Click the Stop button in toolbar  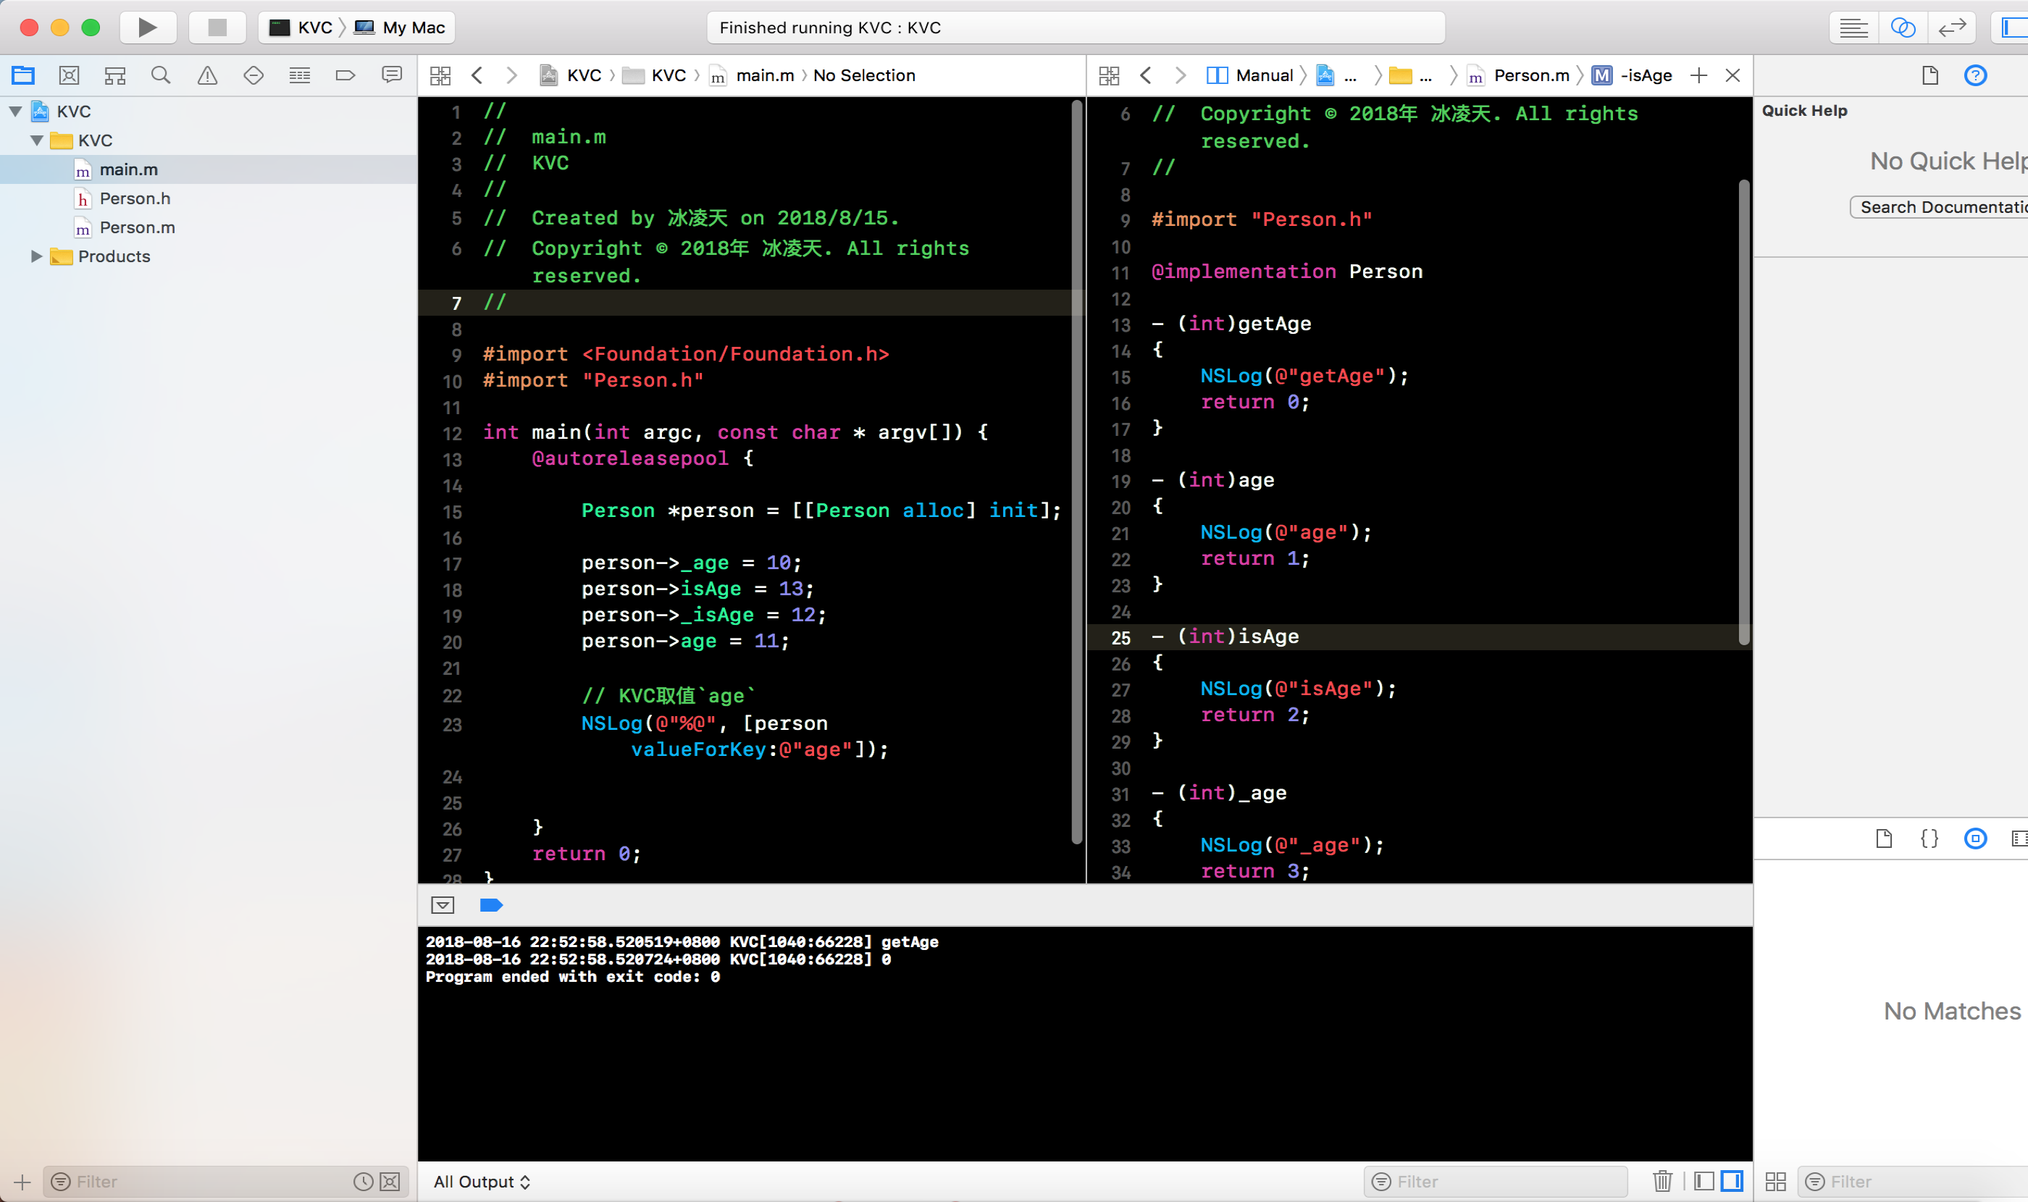click(x=217, y=28)
